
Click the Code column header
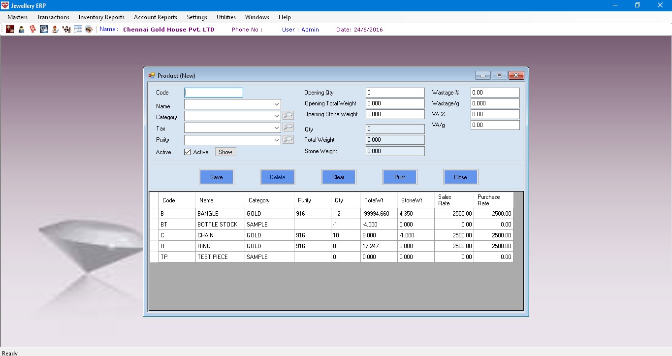click(x=177, y=200)
